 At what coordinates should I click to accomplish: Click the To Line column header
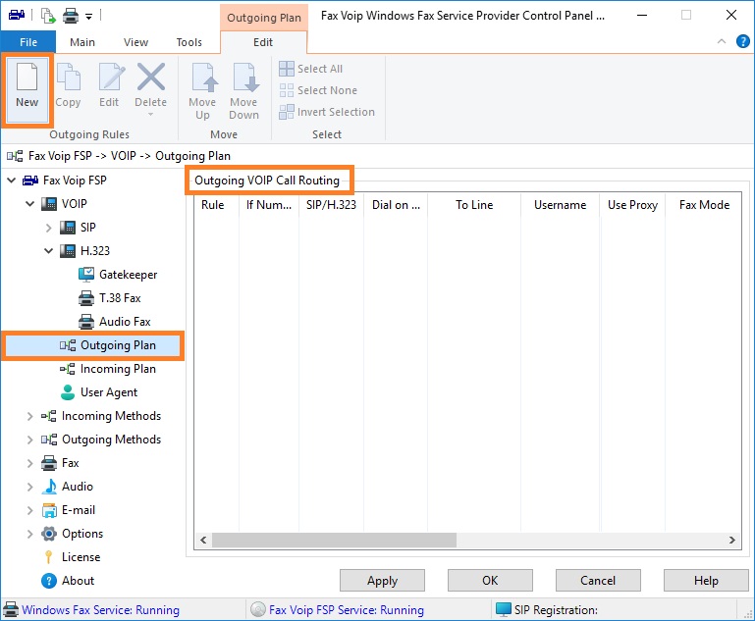pos(474,205)
